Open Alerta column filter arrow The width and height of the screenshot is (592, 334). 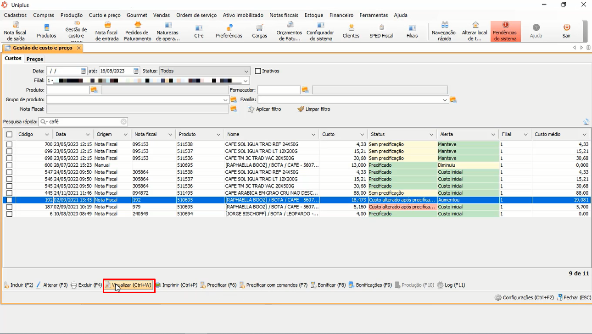[x=493, y=134]
